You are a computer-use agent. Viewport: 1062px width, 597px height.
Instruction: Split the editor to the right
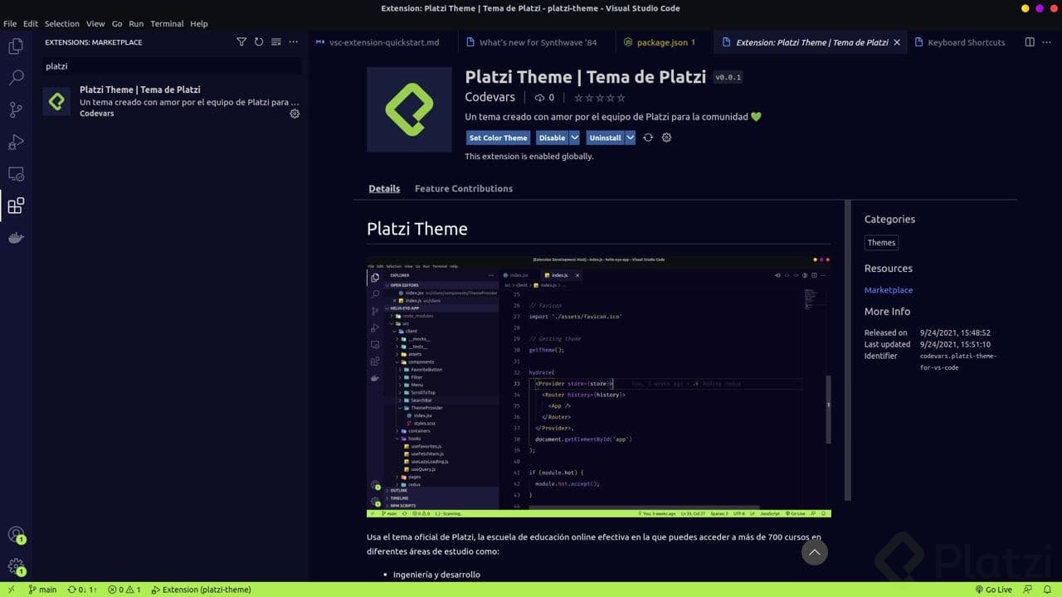pyautogui.click(x=1030, y=42)
